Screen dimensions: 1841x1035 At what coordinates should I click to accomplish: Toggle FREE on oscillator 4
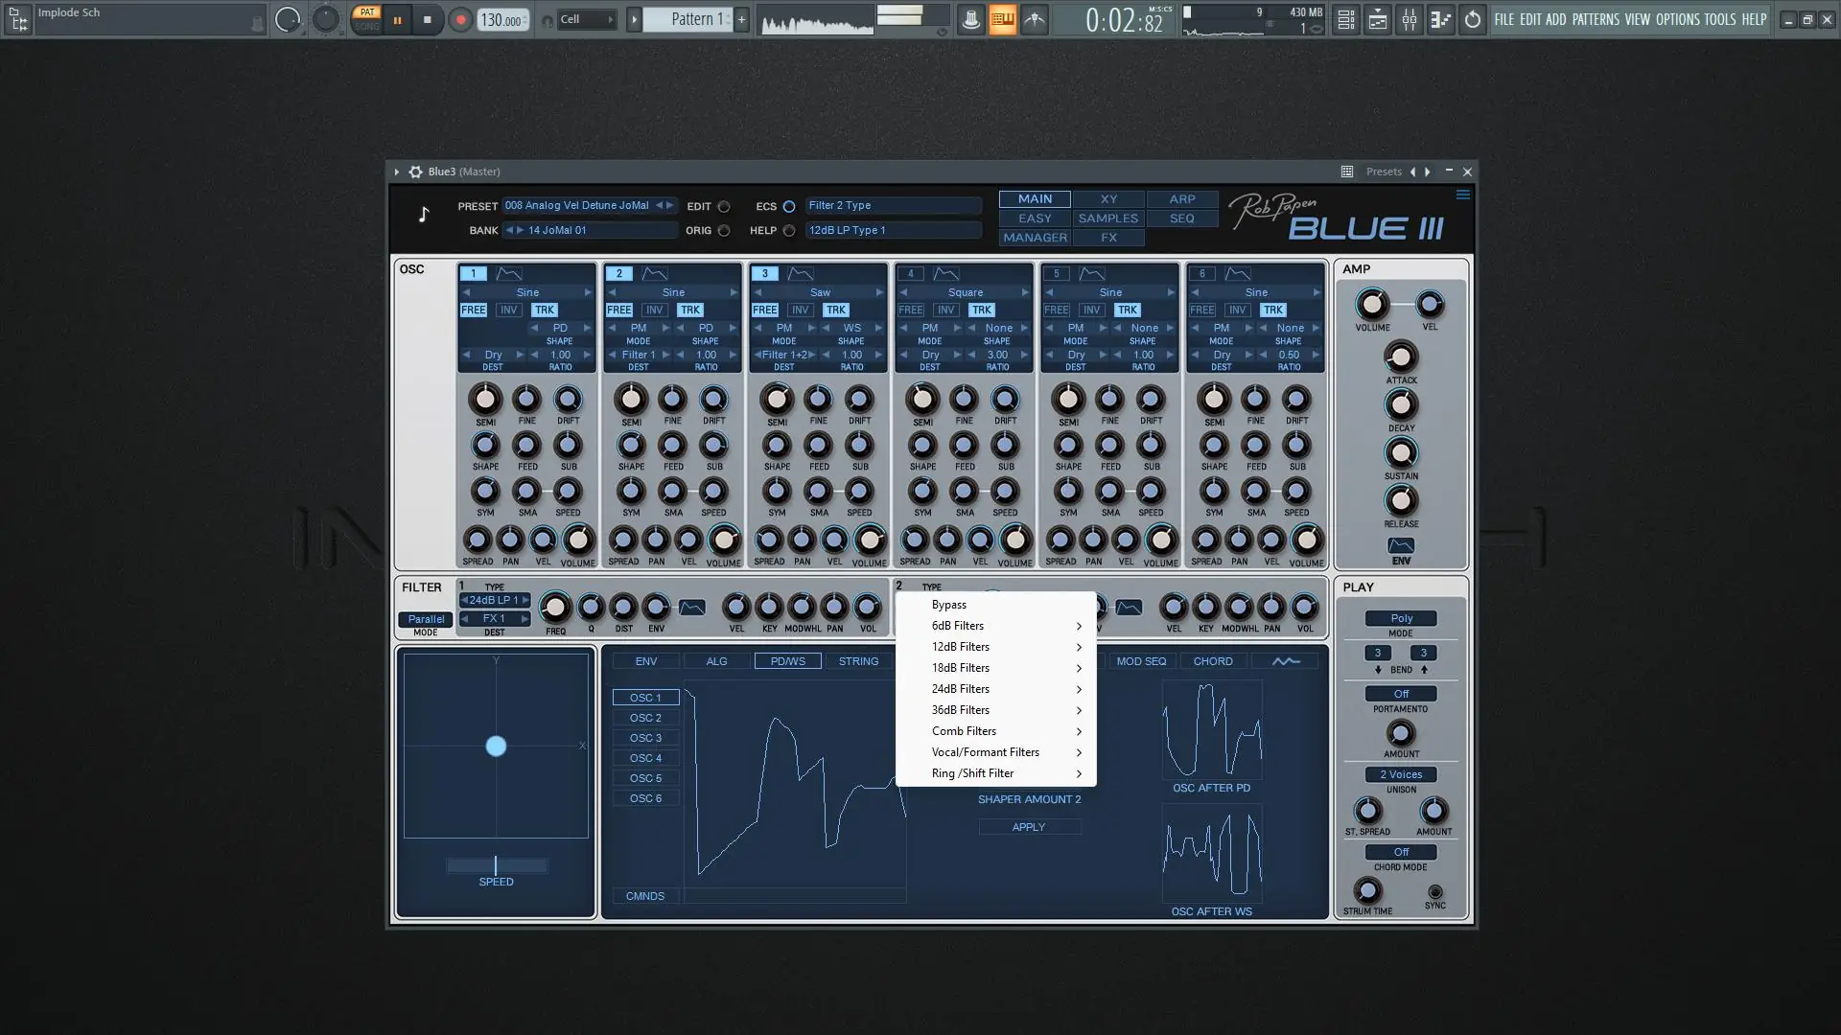[x=910, y=310]
